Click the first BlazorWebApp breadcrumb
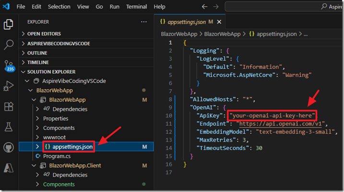 tap(179, 34)
